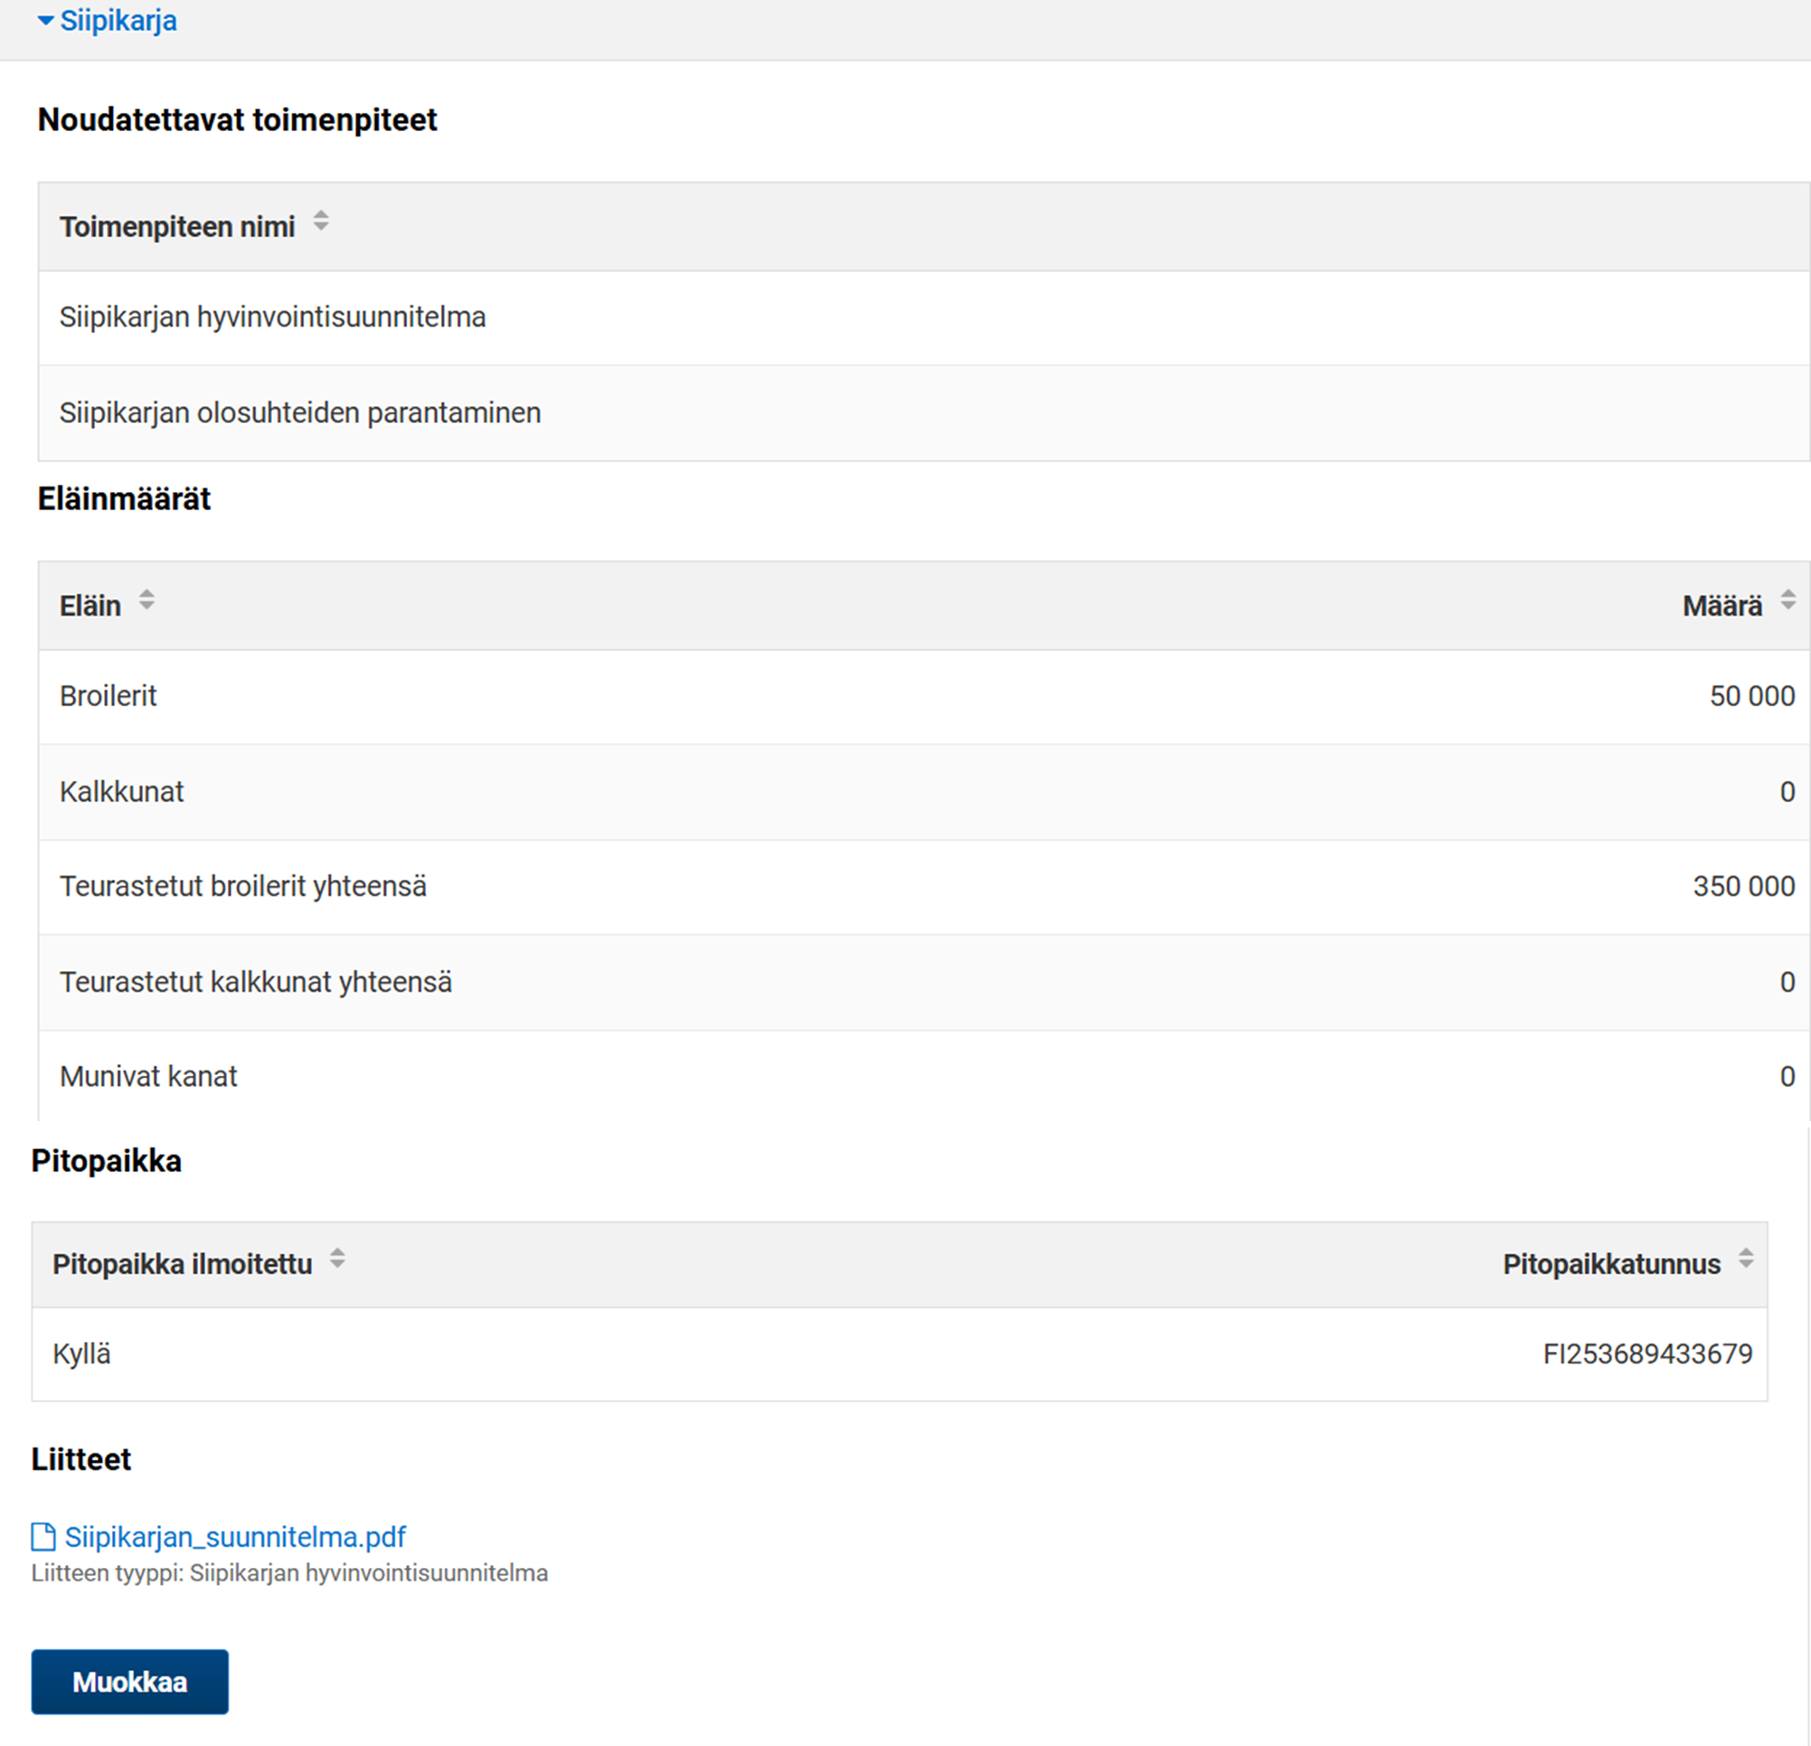Screen dimensions: 1811x1746
Task: Select Teurastetut kalkkunat yhteensä row
Action: [x=256, y=982]
